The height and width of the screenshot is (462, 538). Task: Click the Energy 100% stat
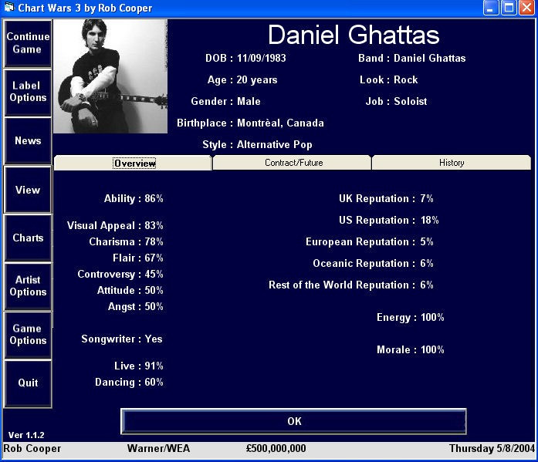[x=411, y=317]
